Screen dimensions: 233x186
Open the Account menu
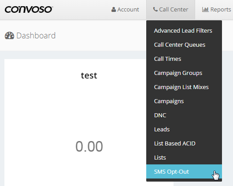coord(125,10)
